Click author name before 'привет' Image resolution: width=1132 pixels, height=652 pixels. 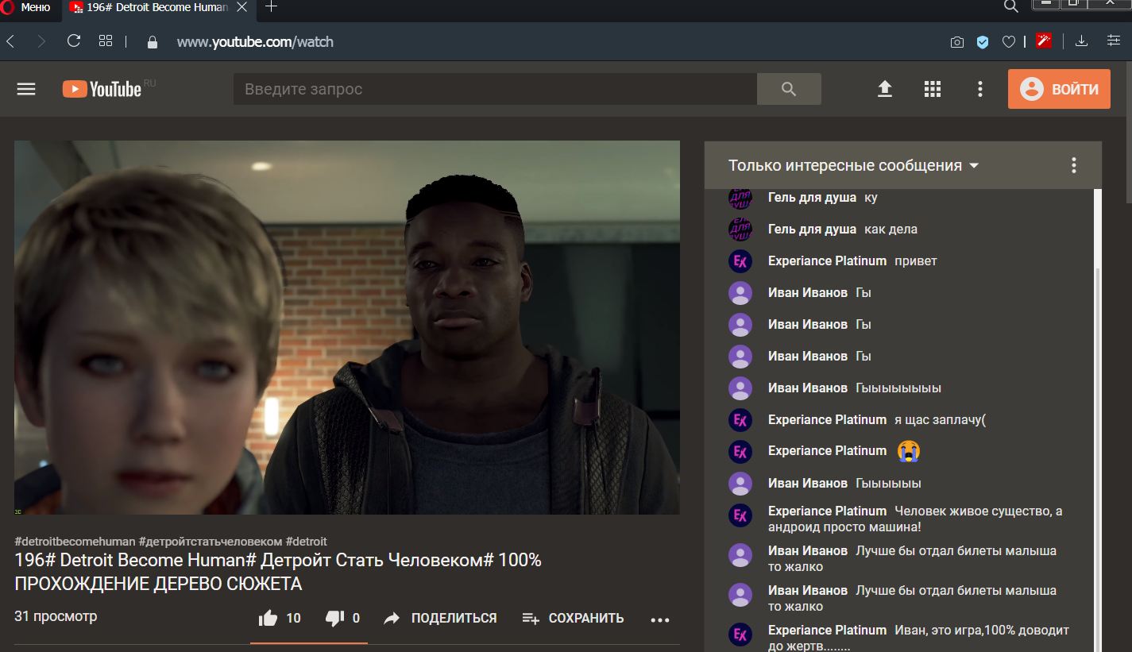click(x=827, y=261)
